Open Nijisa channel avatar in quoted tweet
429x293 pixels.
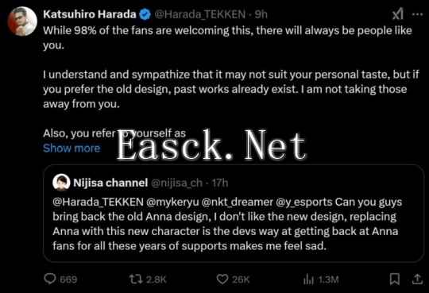(61, 182)
